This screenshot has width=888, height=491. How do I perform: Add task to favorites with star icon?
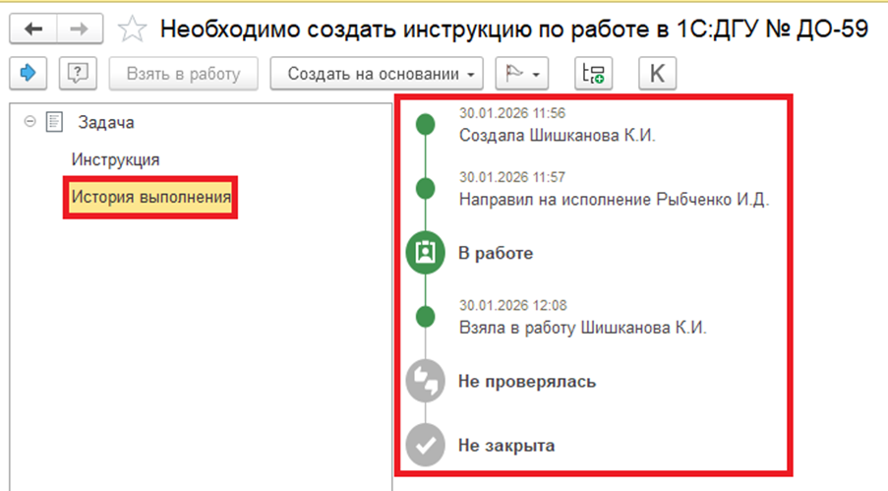(130, 30)
